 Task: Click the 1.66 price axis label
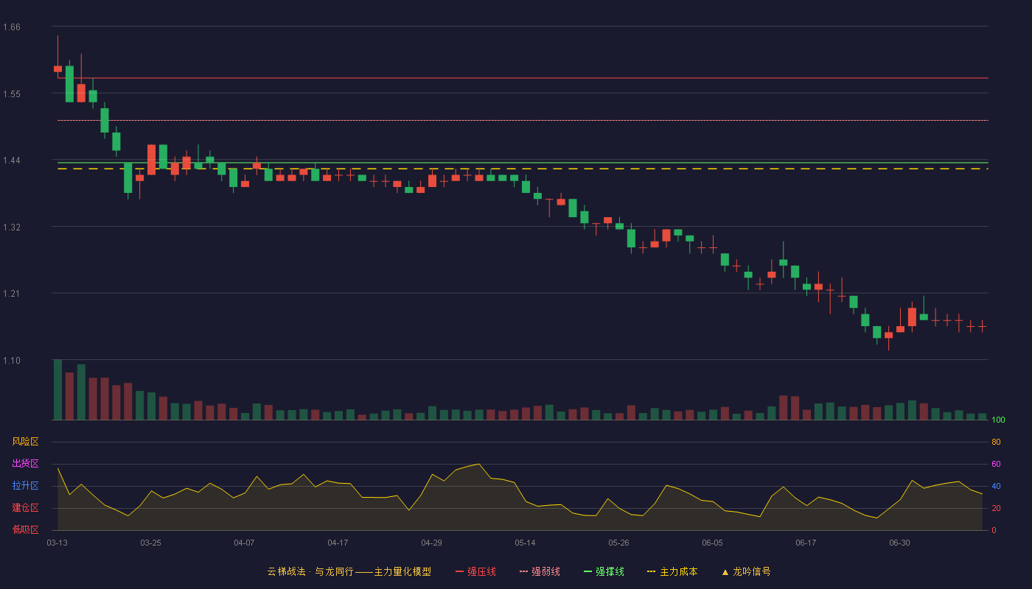tap(12, 27)
